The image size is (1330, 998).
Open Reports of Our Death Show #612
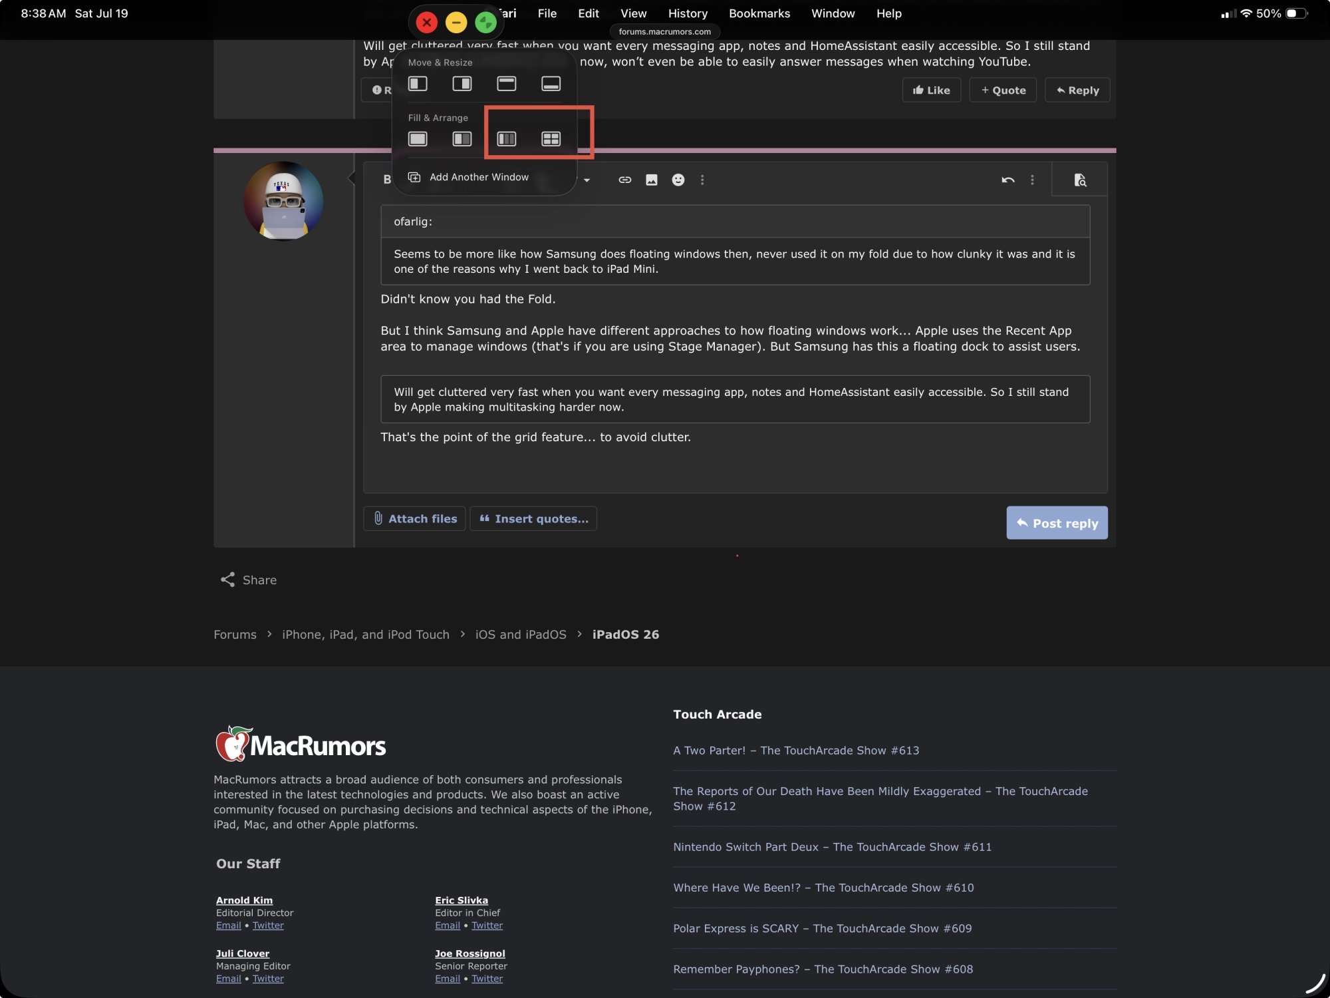point(880,798)
